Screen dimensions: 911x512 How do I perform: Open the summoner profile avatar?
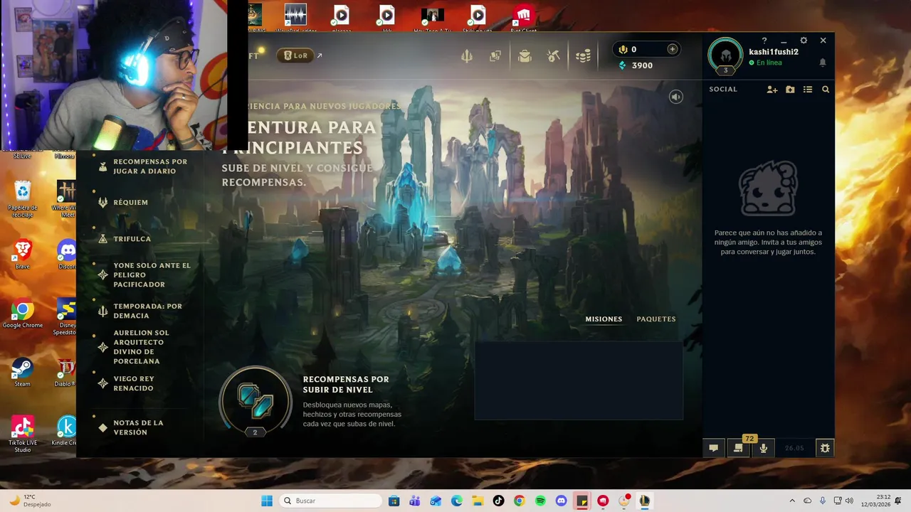pos(725,55)
